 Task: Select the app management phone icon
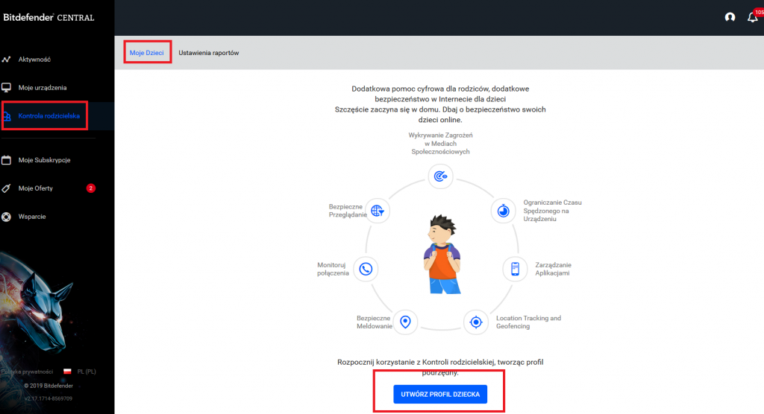coord(515,269)
